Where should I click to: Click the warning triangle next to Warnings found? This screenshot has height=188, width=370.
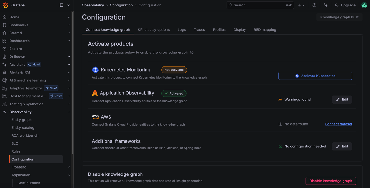(280, 99)
